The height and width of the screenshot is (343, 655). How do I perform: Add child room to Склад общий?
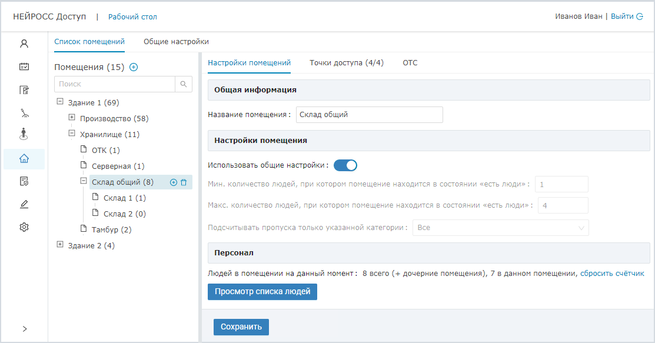point(174,182)
